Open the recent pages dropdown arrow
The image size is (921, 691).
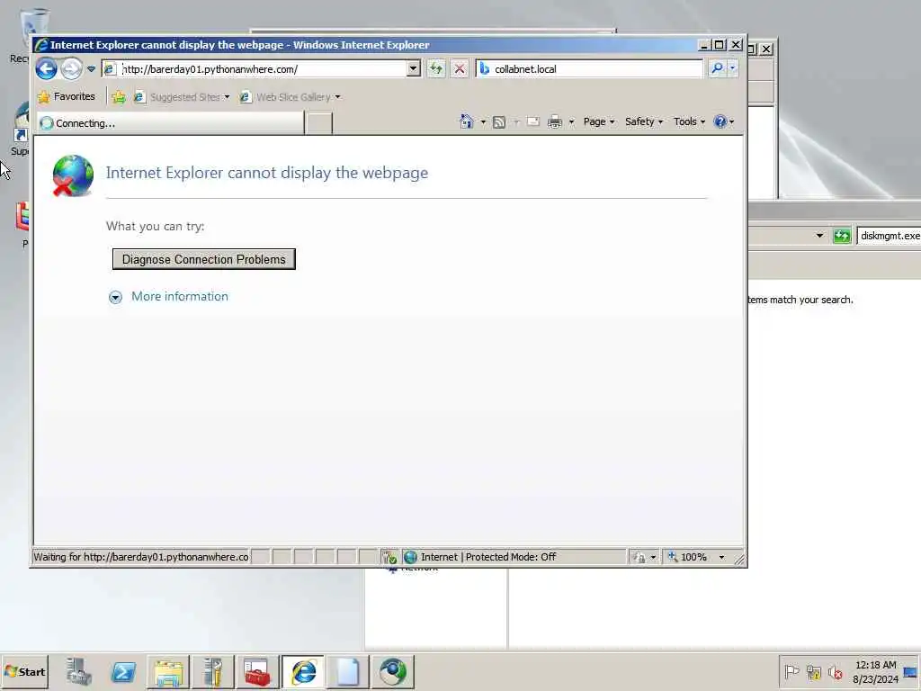point(91,68)
